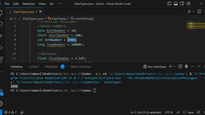The width and height of the screenshot is (205, 115).
Task: Open the Customize Layout icon
Action: (189, 4)
